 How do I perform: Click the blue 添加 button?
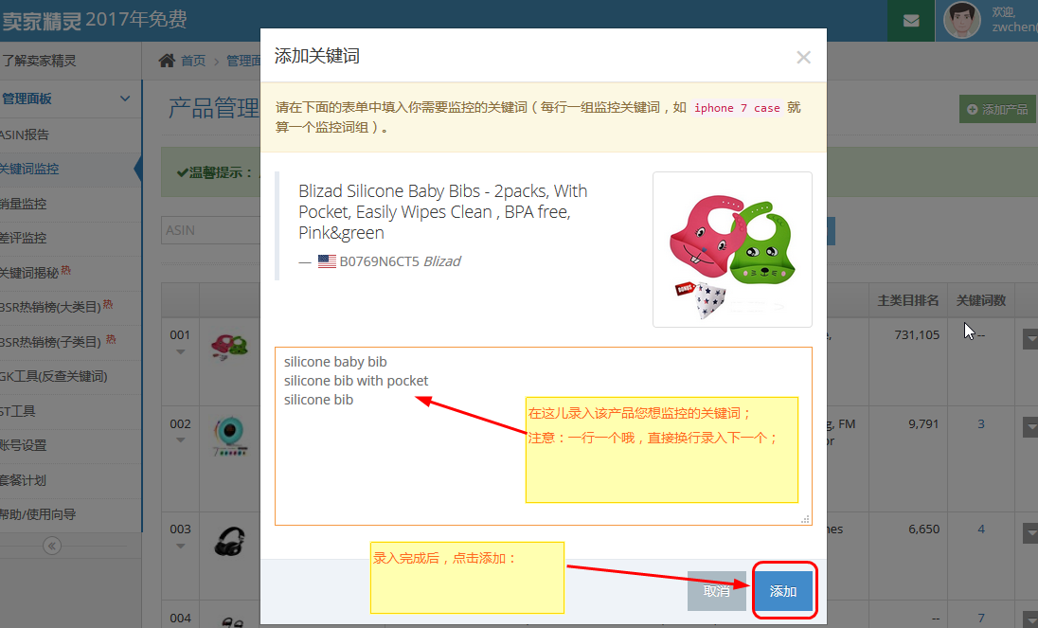coord(783,591)
